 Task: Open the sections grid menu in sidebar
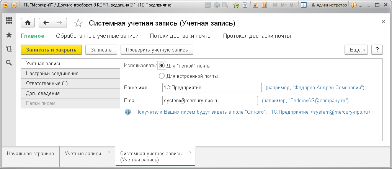tap(9, 21)
